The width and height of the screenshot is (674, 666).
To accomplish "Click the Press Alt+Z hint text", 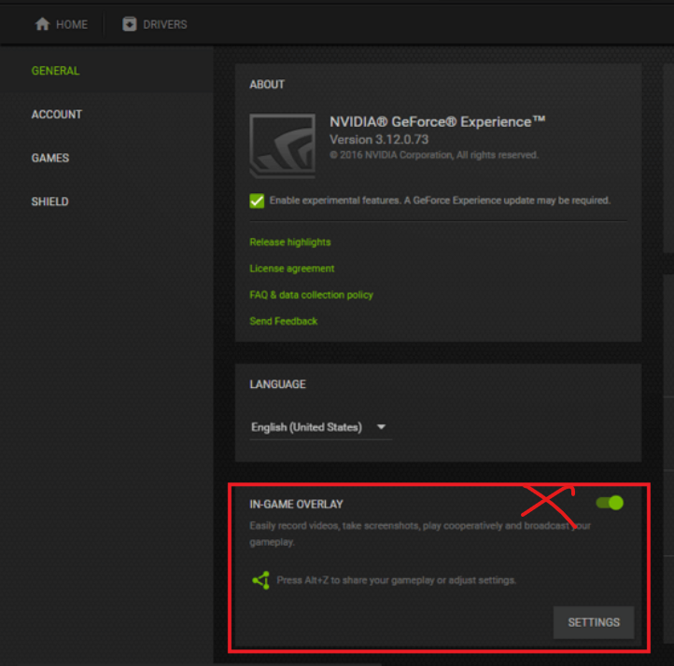I will pos(397,580).
